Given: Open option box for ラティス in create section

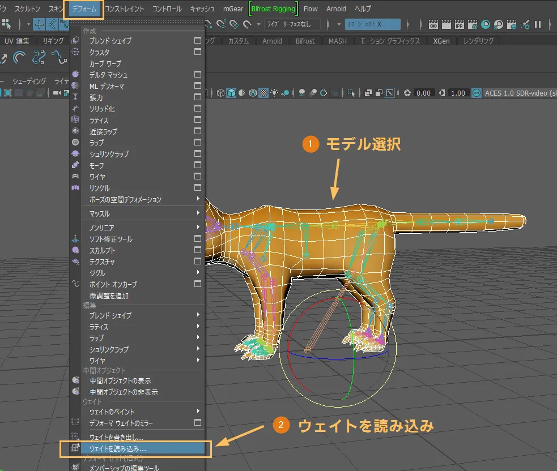Looking at the screenshot, I should 198,120.
